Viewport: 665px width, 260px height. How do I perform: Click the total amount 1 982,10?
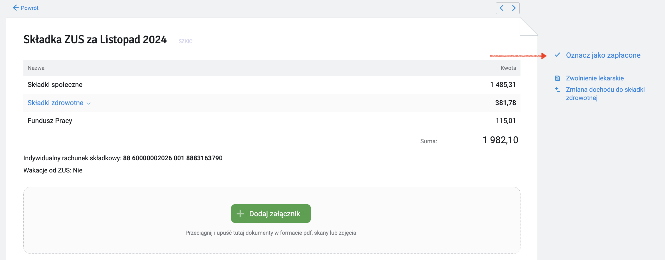(x=501, y=140)
